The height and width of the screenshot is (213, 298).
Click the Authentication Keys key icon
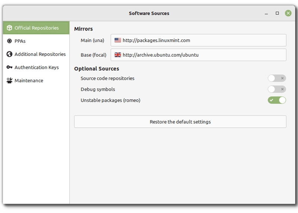click(9, 67)
